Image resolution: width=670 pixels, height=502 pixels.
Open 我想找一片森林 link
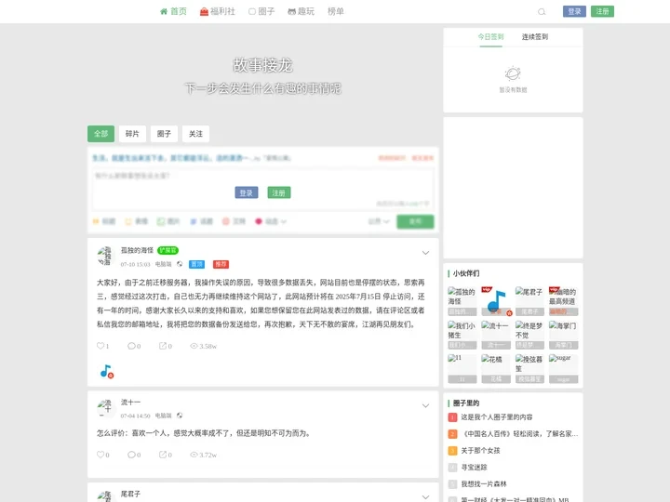484,483
